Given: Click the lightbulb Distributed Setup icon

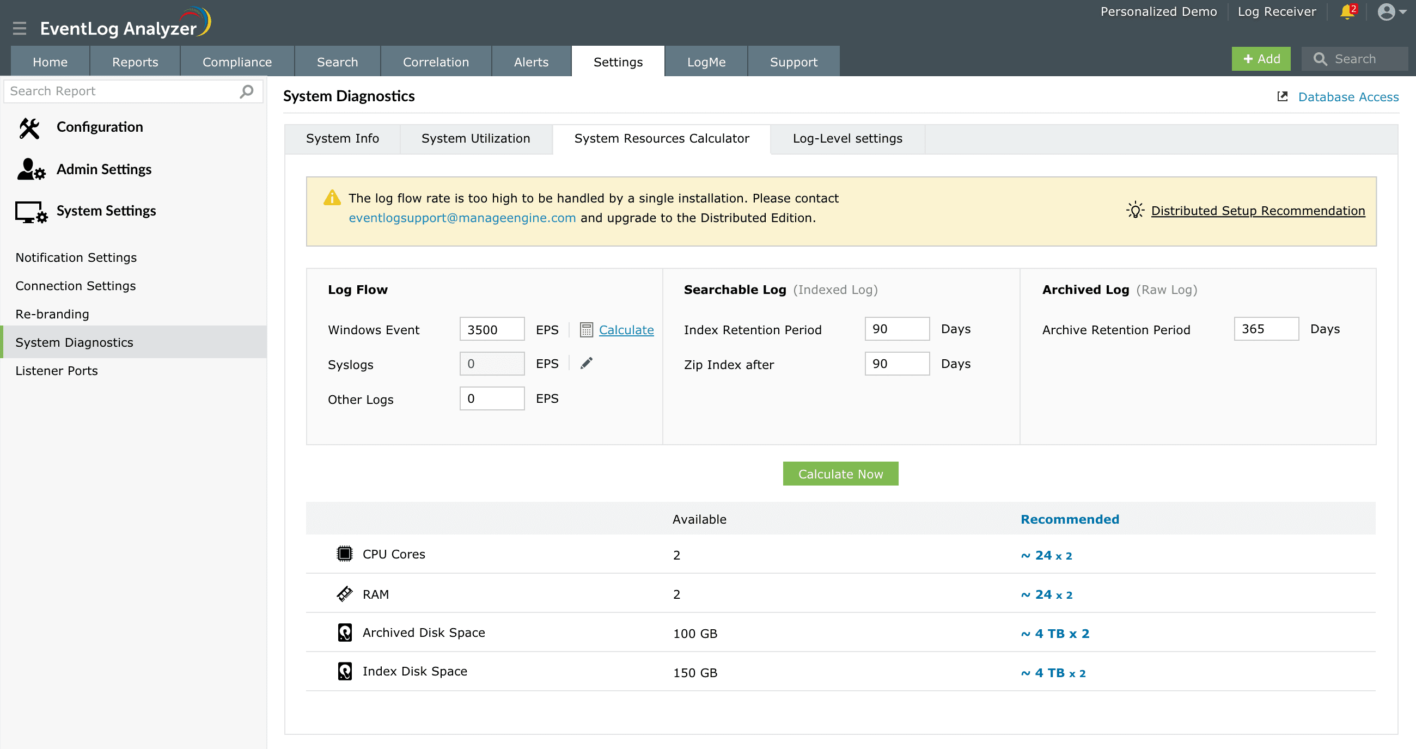Looking at the screenshot, I should 1134,211.
